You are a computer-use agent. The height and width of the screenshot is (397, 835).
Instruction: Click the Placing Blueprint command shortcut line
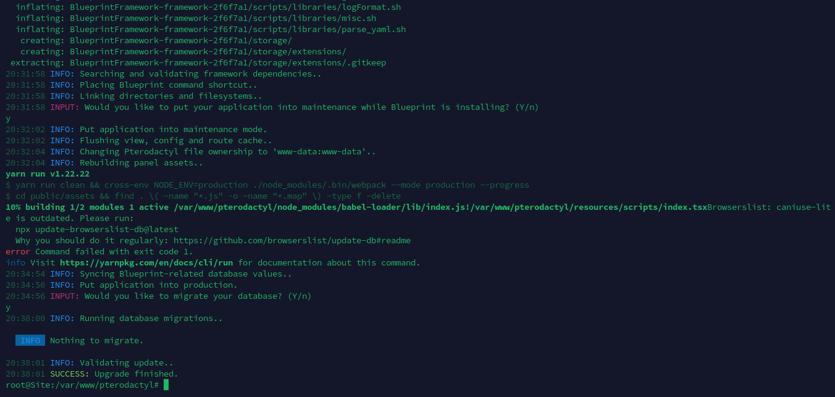pos(132,85)
